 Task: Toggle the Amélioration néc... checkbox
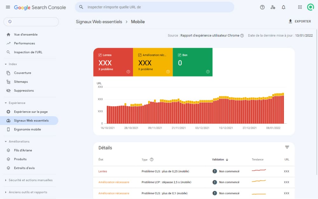(140, 55)
